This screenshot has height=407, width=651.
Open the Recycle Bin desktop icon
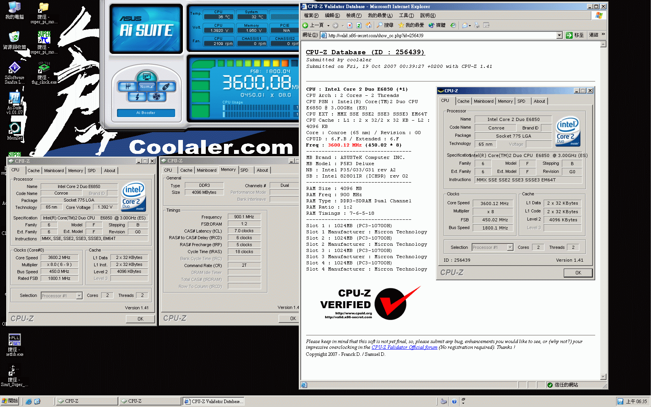pos(14,40)
